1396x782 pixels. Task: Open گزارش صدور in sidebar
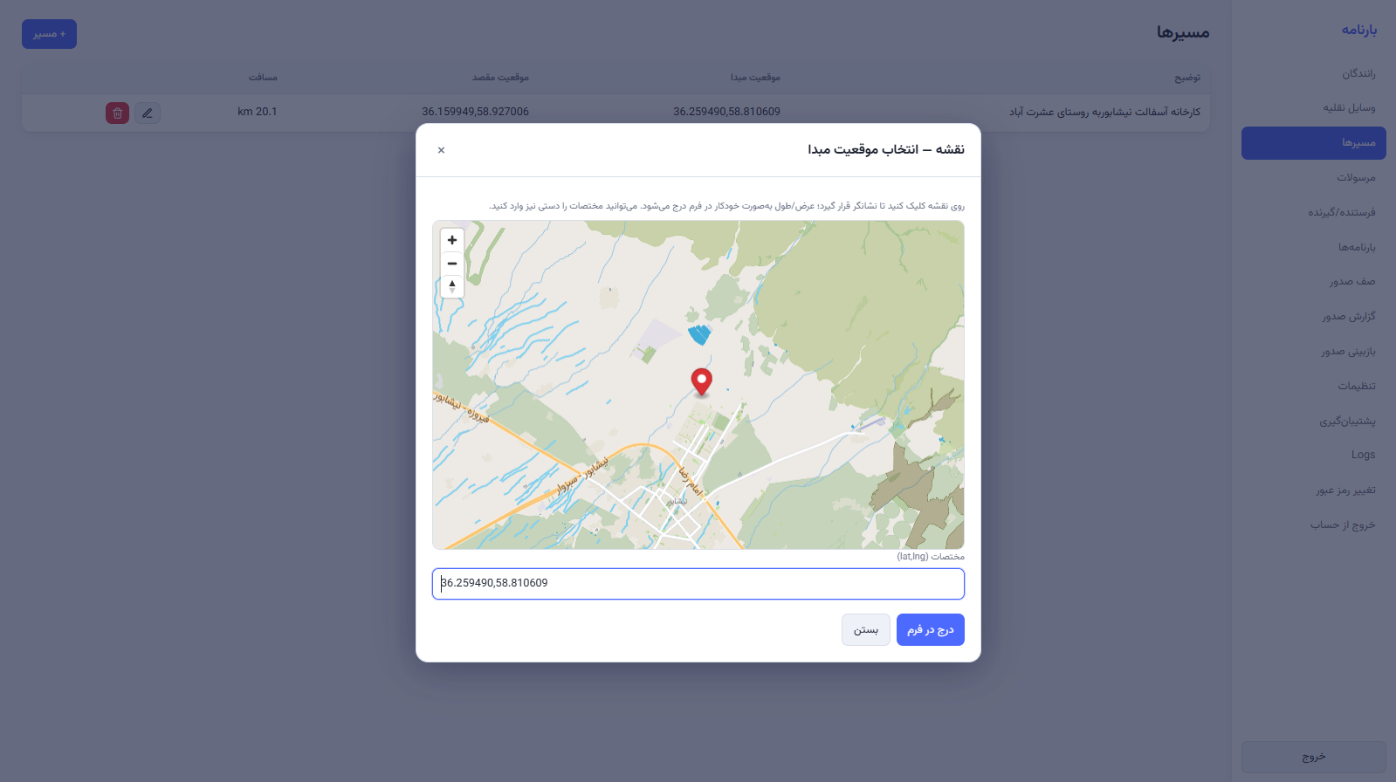(x=1314, y=317)
